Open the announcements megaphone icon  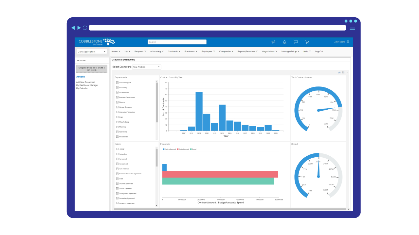(x=274, y=42)
